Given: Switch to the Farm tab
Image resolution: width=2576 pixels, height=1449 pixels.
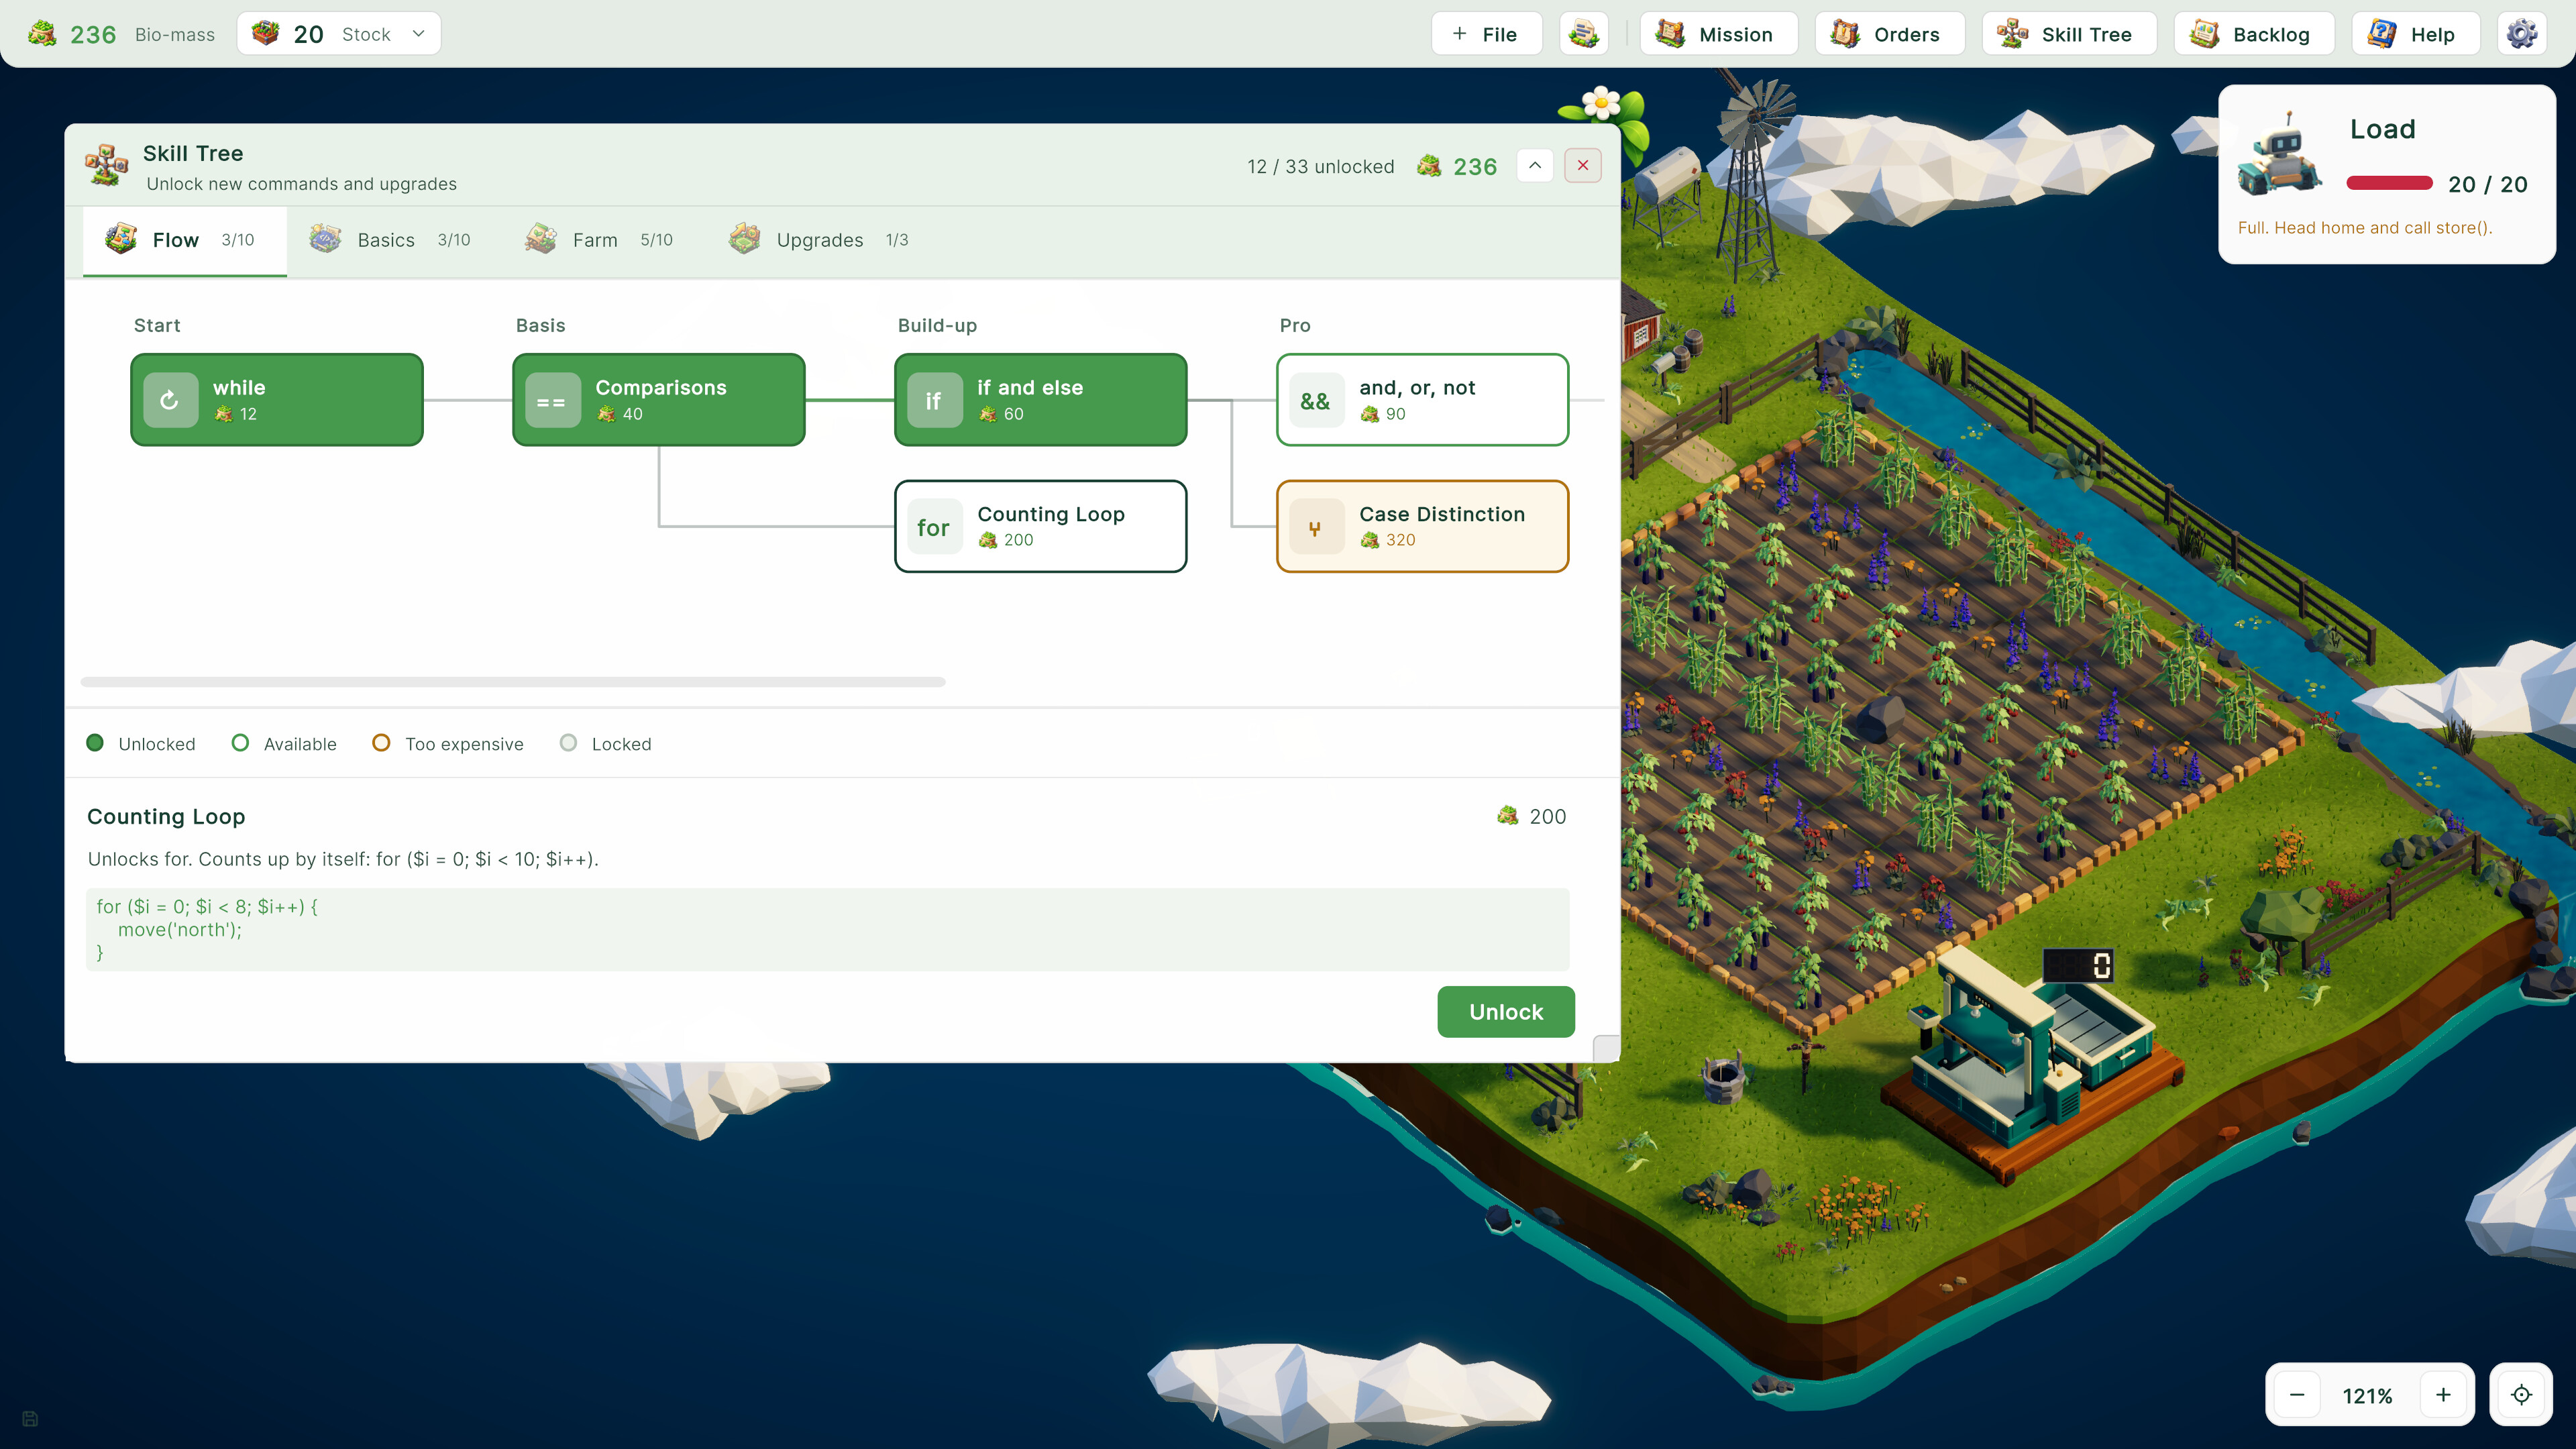Looking at the screenshot, I should point(599,240).
